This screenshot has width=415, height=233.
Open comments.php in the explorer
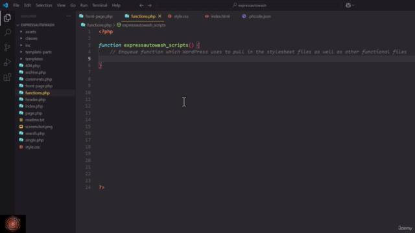coord(39,79)
